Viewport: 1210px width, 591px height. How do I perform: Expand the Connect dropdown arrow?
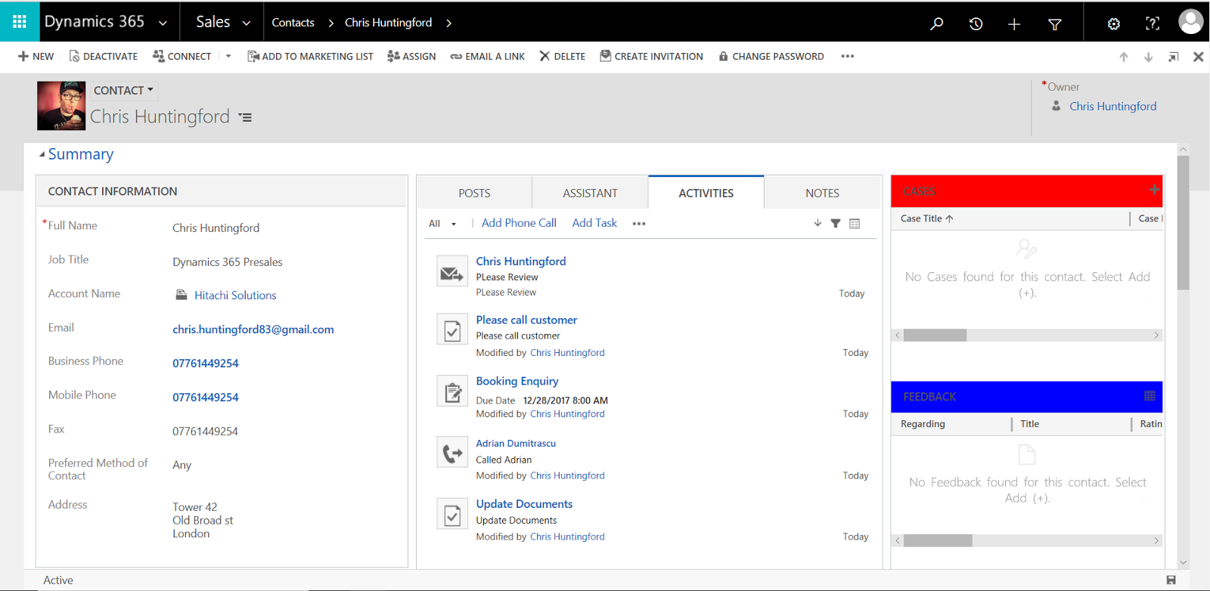[x=228, y=57]
